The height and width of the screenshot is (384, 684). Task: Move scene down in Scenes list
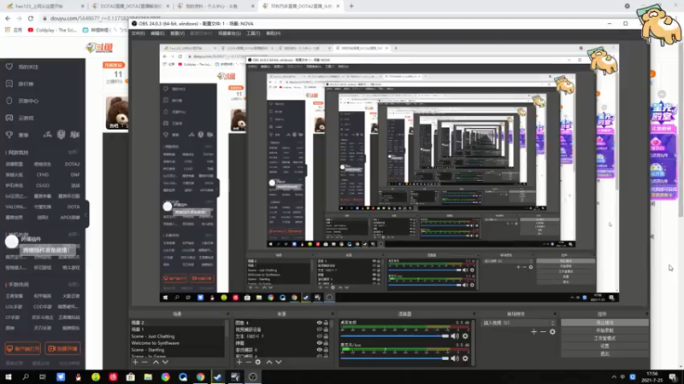pyautogui.click(x=165, y=362)
